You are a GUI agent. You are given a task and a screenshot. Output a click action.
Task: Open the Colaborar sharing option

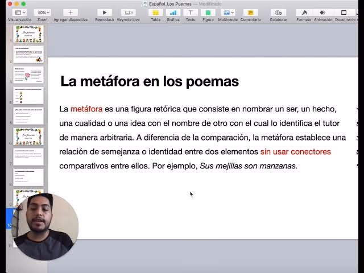(278, 13)
